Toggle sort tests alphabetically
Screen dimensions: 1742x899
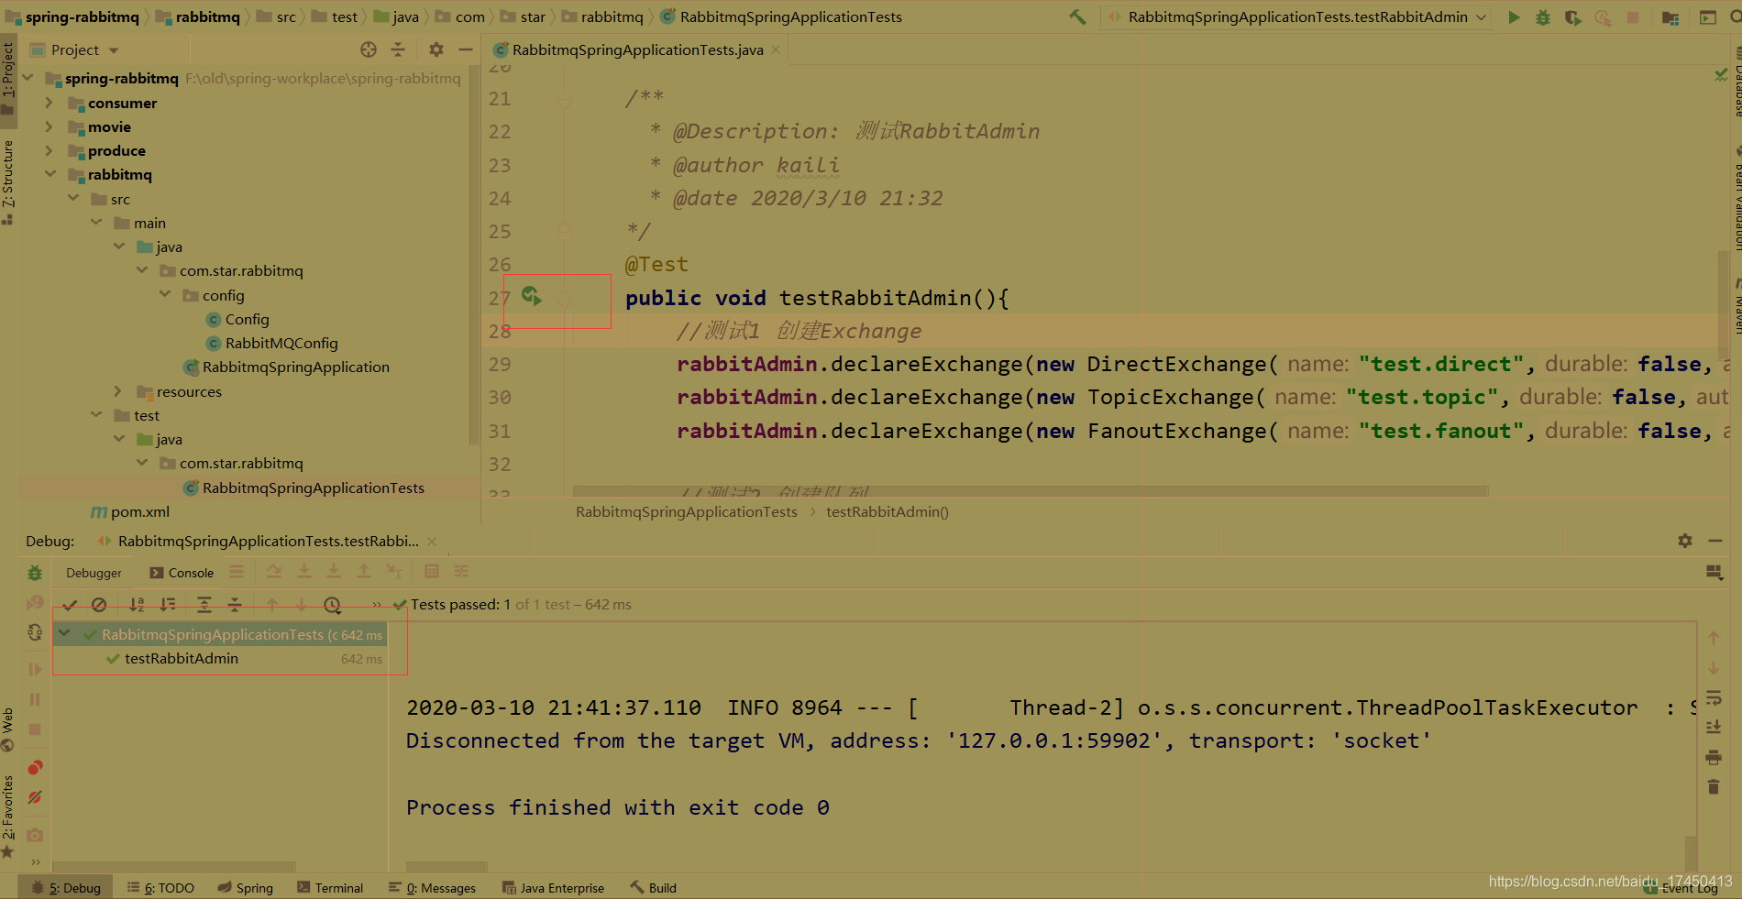coord(137,604)
